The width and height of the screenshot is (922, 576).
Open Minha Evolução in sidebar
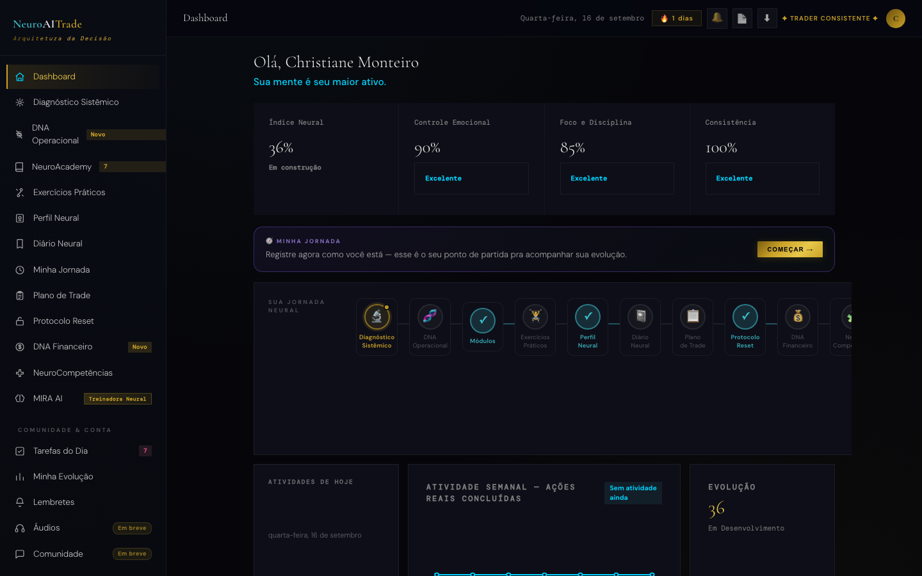83,476
